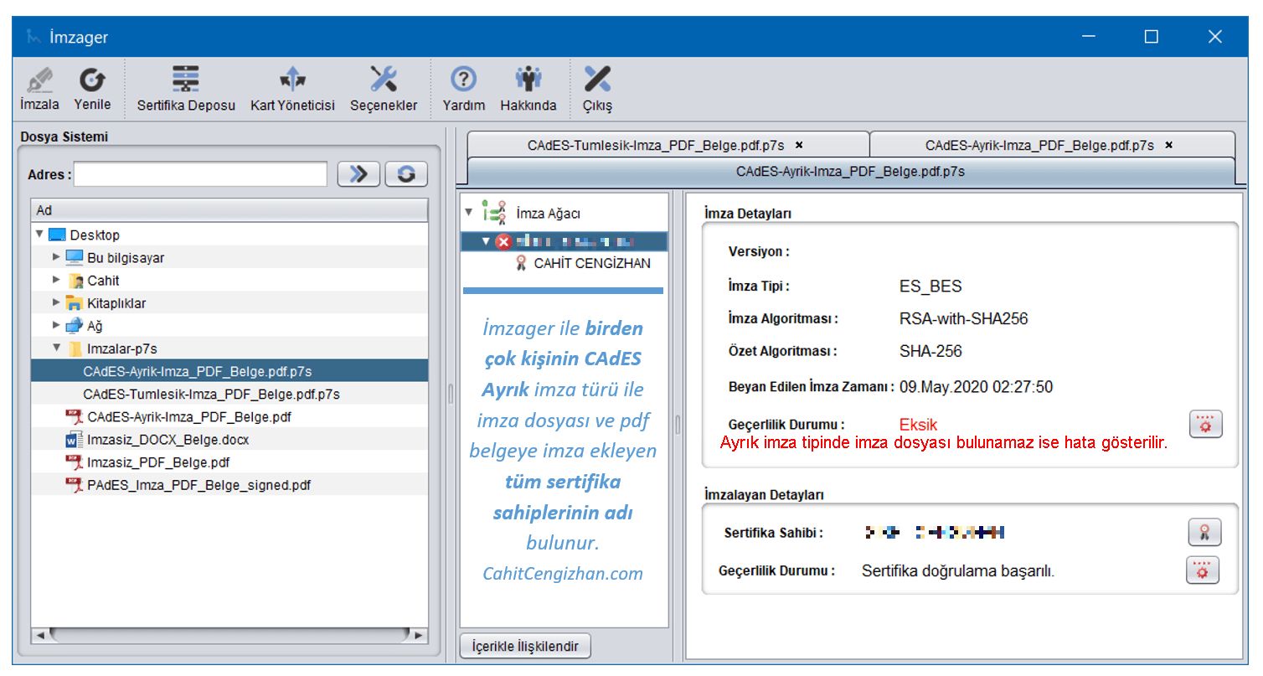Expand the Kitaplıklar tree node
This screenshot has width=1263, height=676.
click(57, 302)
